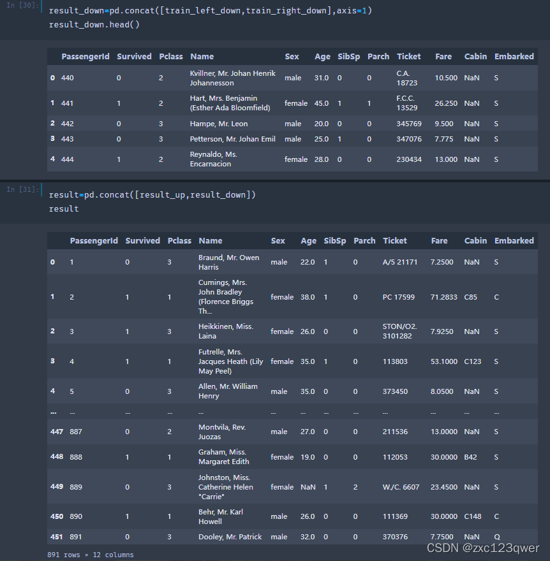Select name Montvila, Rev. Juozas
Image resolution: width=550 pixels, height=561 pixels.
(x=222, y=432)
